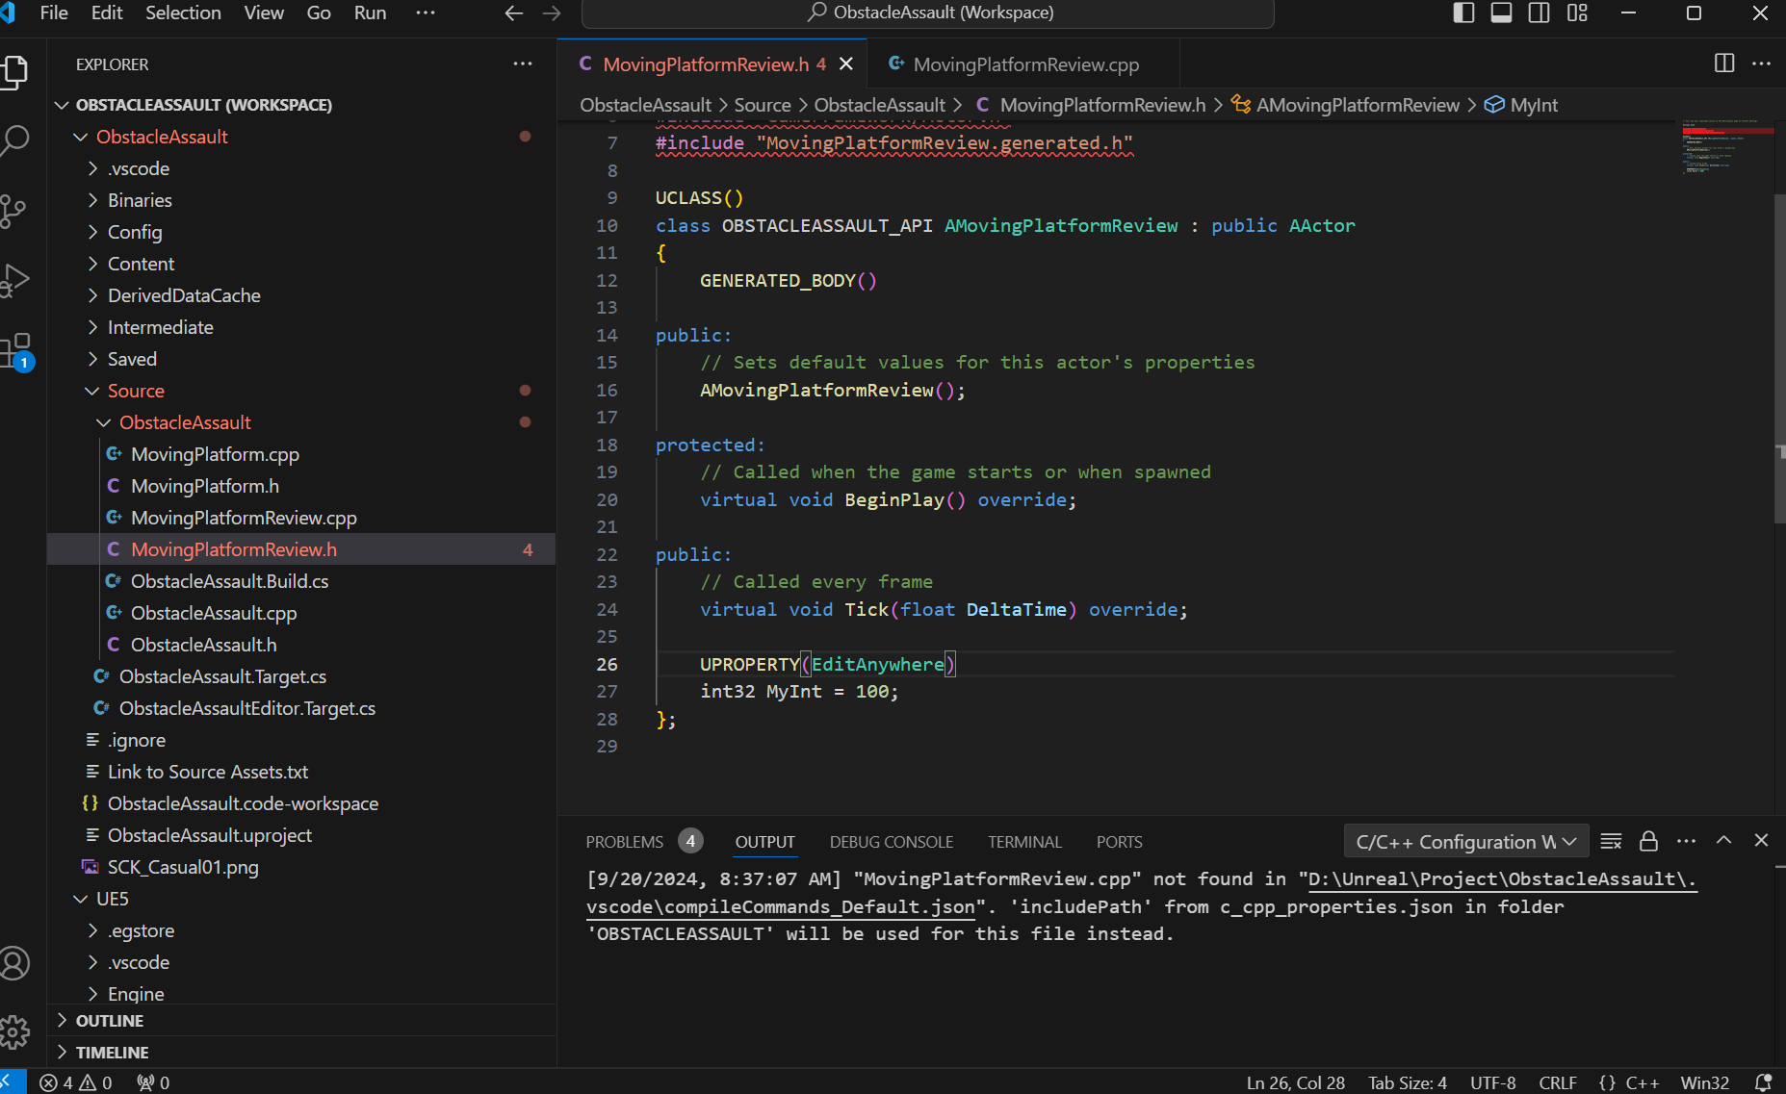Split the editor to the right
This screenshot has width=1786, height=1094.
click(1724, 63)
